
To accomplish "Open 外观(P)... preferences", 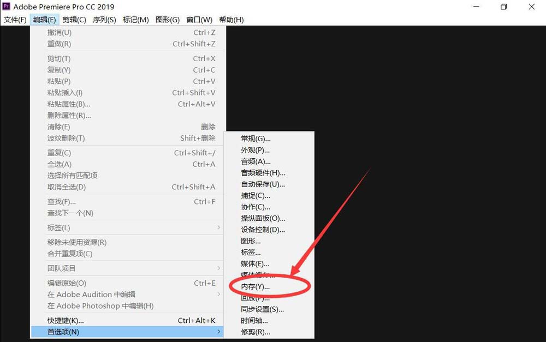I will tap(269, 150).
